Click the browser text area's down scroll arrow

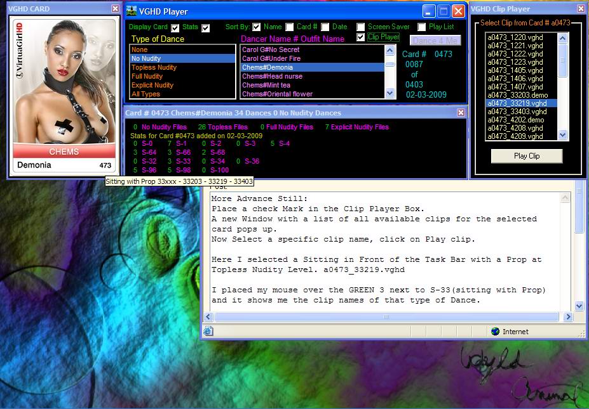[579, 306]
